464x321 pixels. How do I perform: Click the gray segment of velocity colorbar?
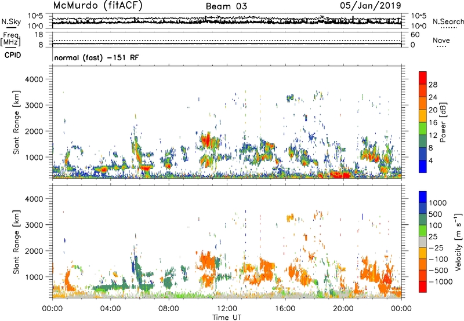423,242
